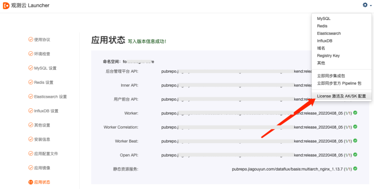Open the Elasticsearch 设置 step
This screenshot has width=374, height=189.
coord(50,97)
